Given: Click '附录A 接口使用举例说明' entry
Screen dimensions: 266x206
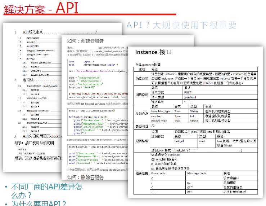Looking at the screenshot, I should click(x=34, y=143).
